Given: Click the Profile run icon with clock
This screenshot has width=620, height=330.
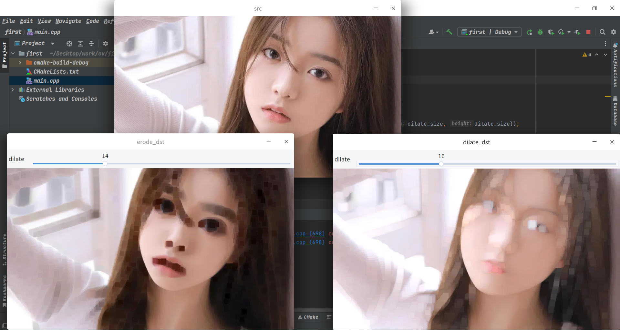Looking at the screenshot, I should tap(561, 32).
